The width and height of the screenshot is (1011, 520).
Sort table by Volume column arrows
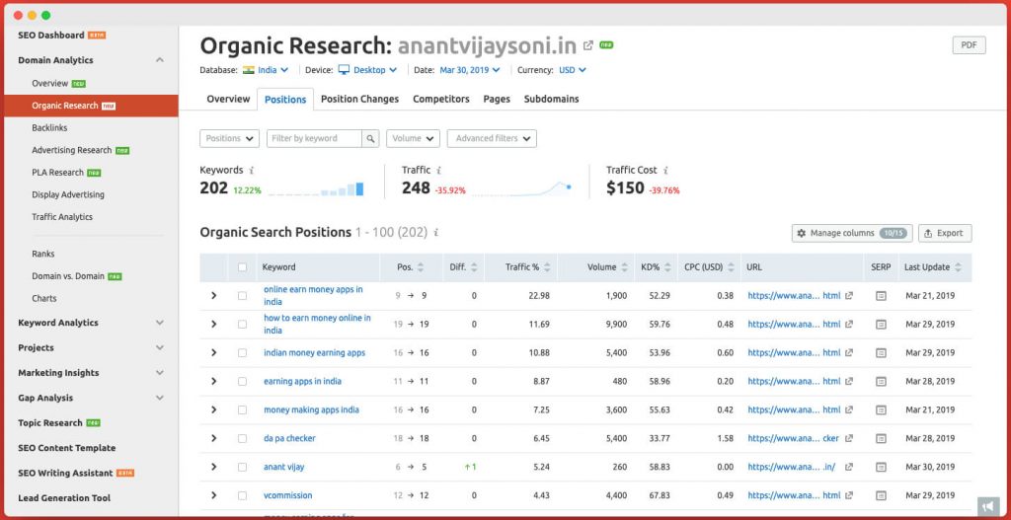click(x=624, y=267)
